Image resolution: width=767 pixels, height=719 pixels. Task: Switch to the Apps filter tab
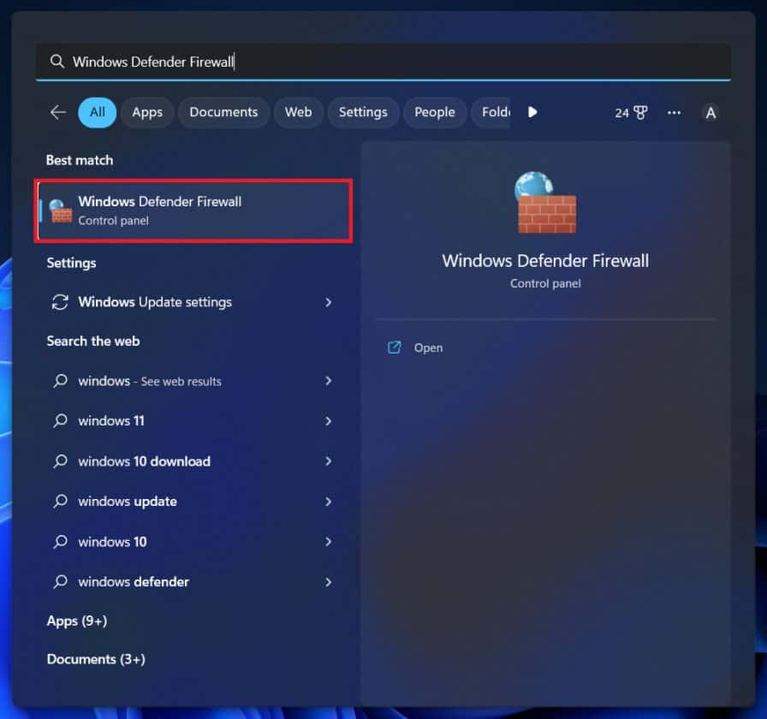click(x=147, y=112)
